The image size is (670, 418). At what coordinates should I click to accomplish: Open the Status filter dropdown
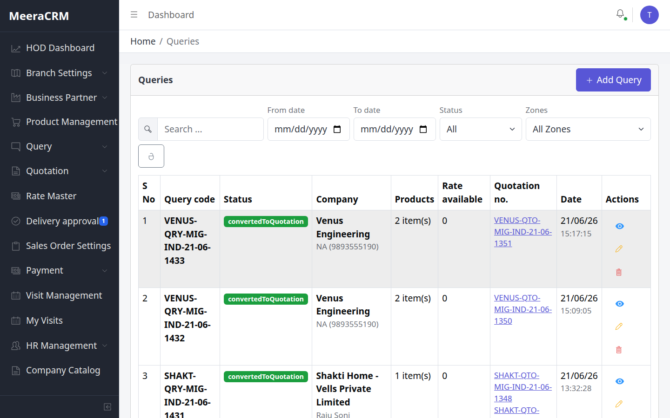click(x=481, y=129)
